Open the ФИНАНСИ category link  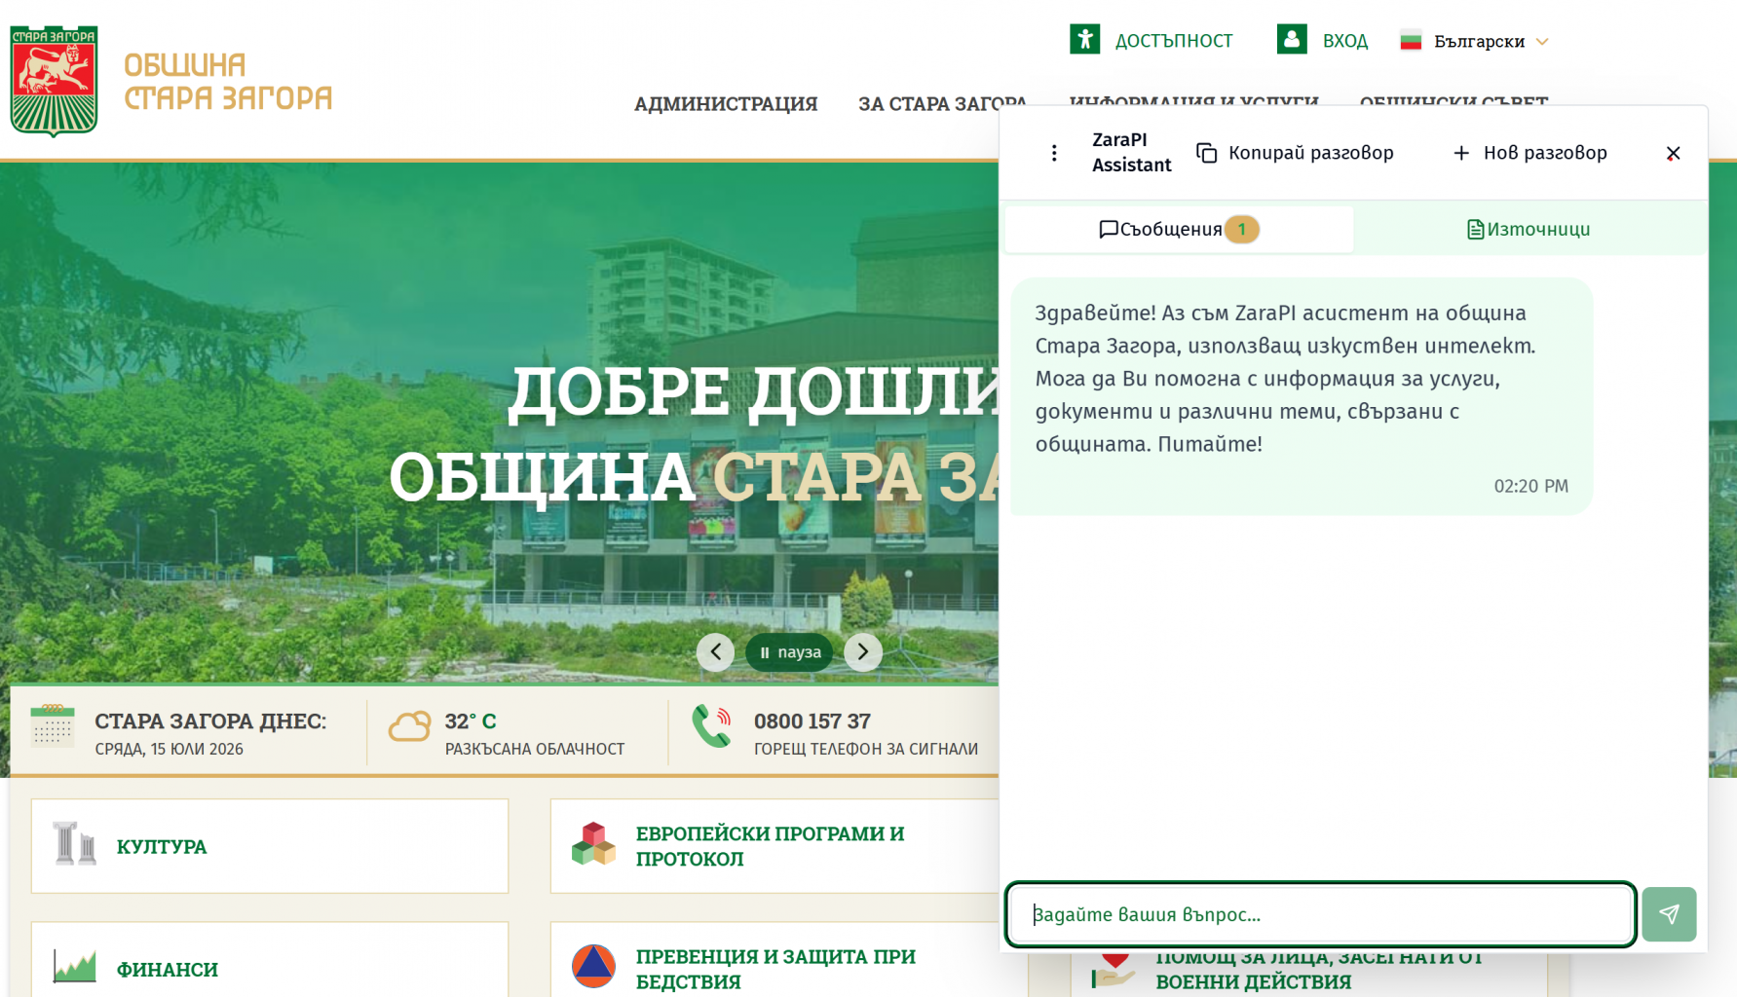(x=168, y=969)
